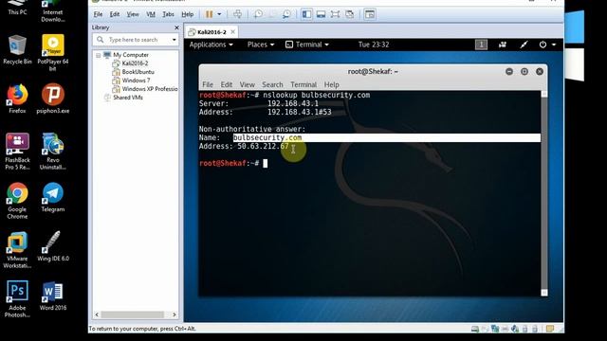Open the Firefox desktop icon

coord(17,99)
